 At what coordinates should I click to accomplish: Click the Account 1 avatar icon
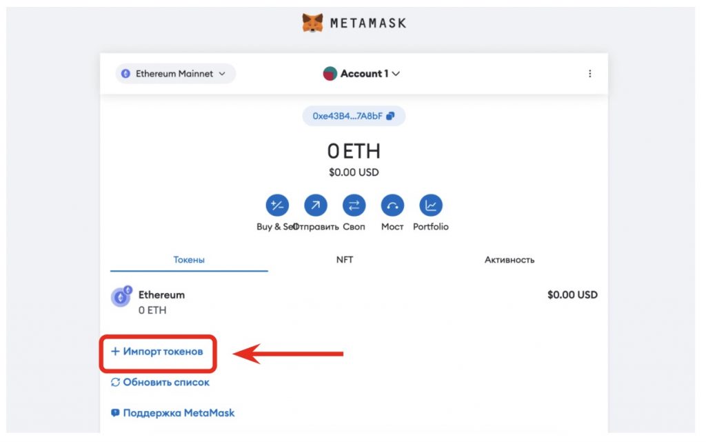point(330,73)
